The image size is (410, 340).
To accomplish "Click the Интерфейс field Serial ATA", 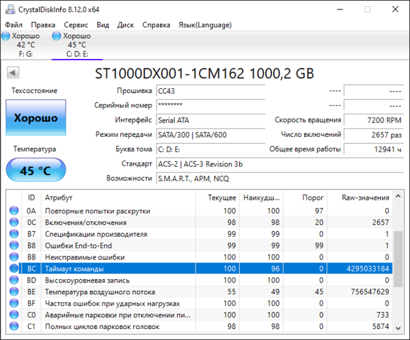I will 210,120.
